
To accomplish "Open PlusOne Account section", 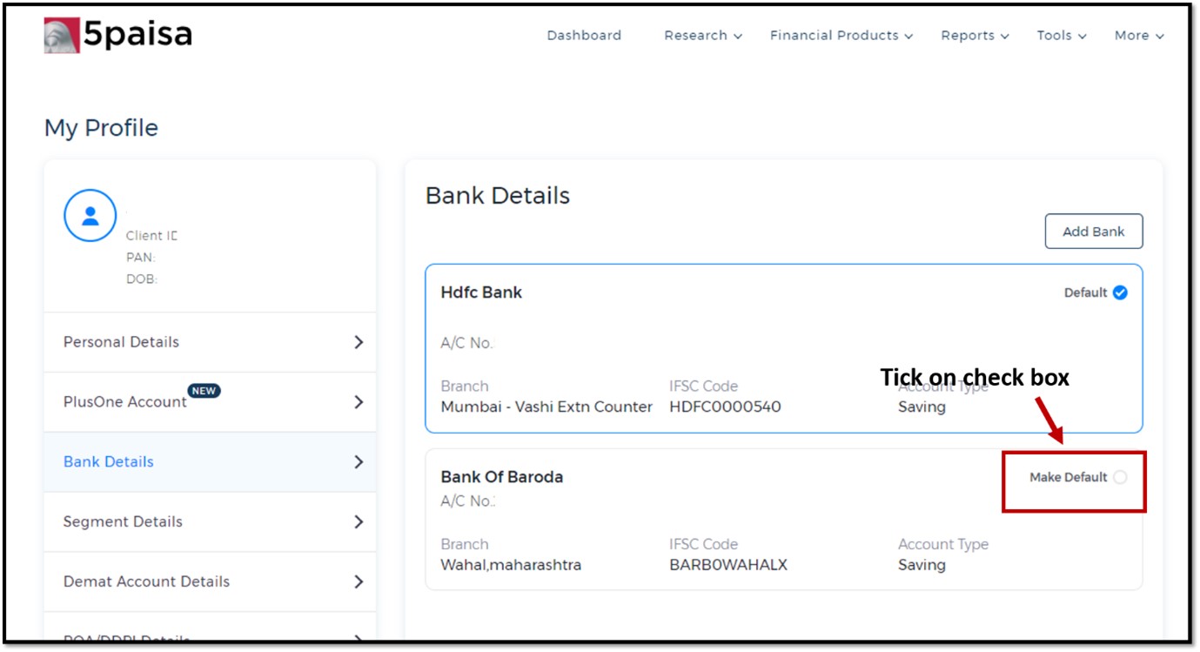I will pyautogui.click(x=210, y=402).
